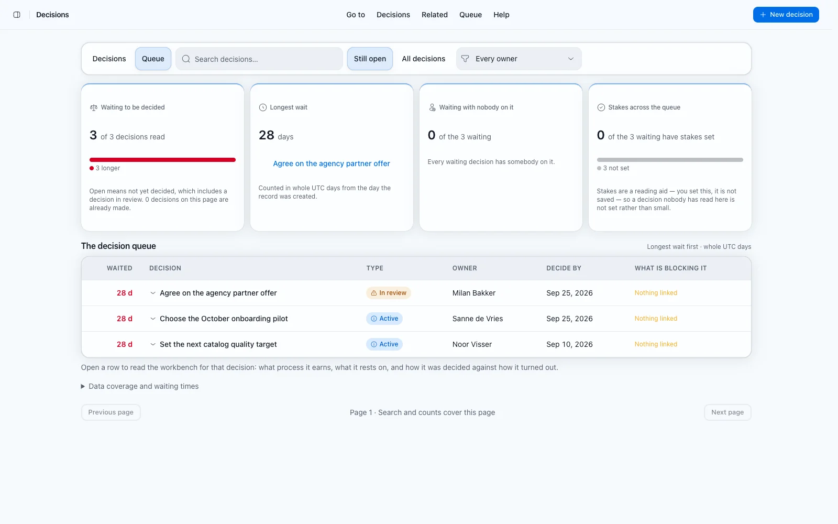Viewport: 838px width, 524px height.
Task: Open the Go to menu
Action: tap(356, 15)
